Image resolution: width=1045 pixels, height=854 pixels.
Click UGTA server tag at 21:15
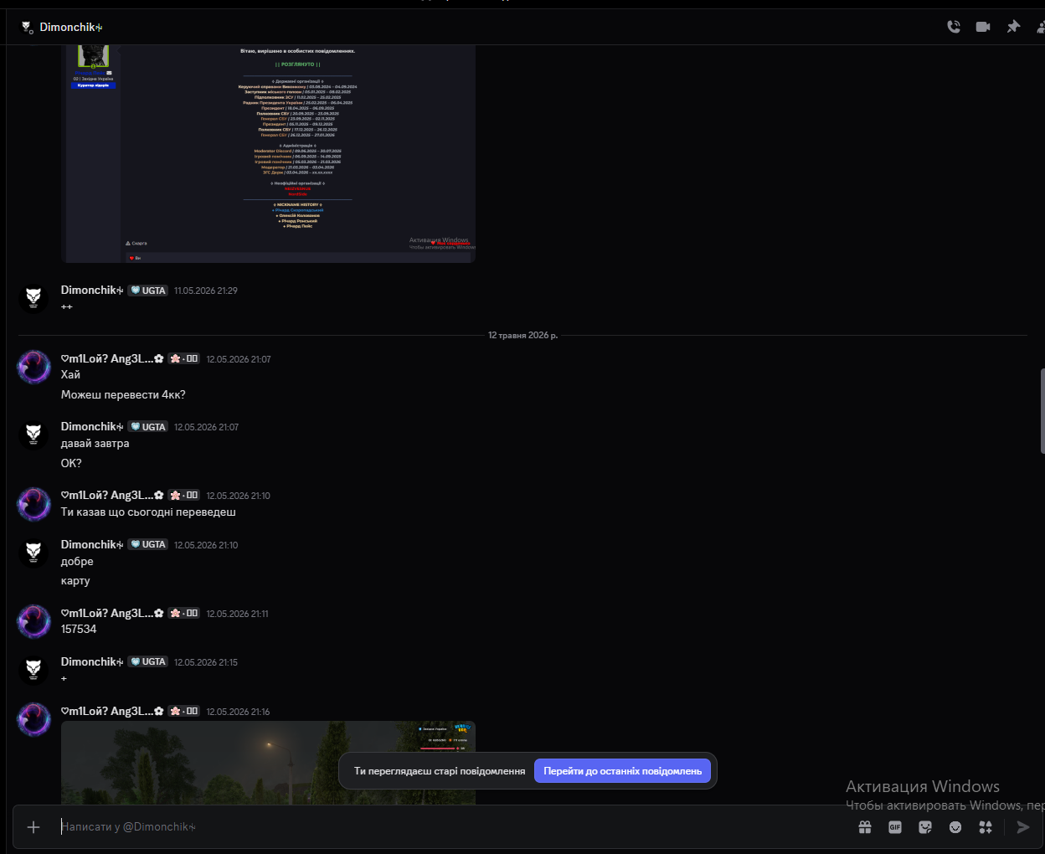pyautogui.click(x=148, y=661)
